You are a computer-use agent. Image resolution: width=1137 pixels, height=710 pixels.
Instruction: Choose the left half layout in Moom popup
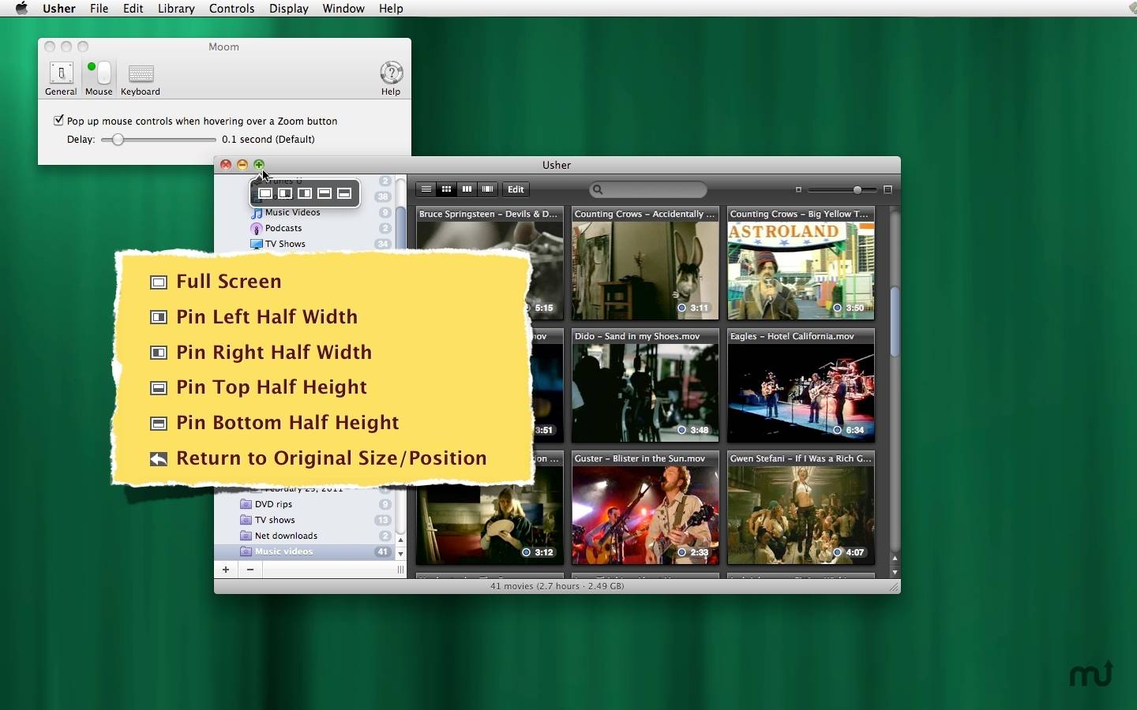[285, 193]
